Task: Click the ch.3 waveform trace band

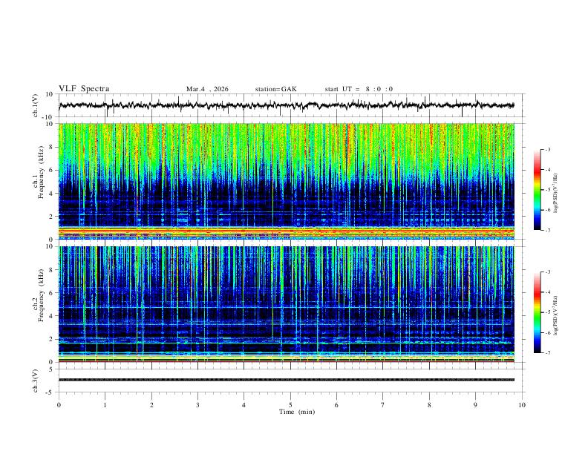Action: tap(287, 380)
